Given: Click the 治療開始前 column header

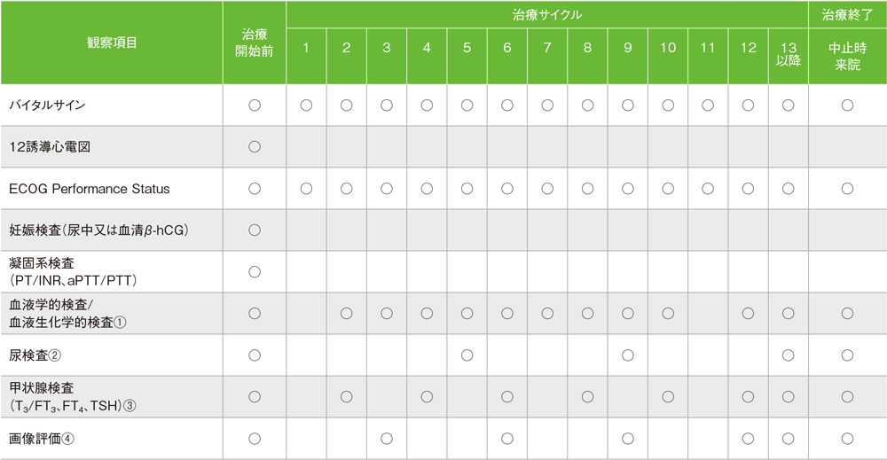Looking at the screenshot, I should [255, 43].
